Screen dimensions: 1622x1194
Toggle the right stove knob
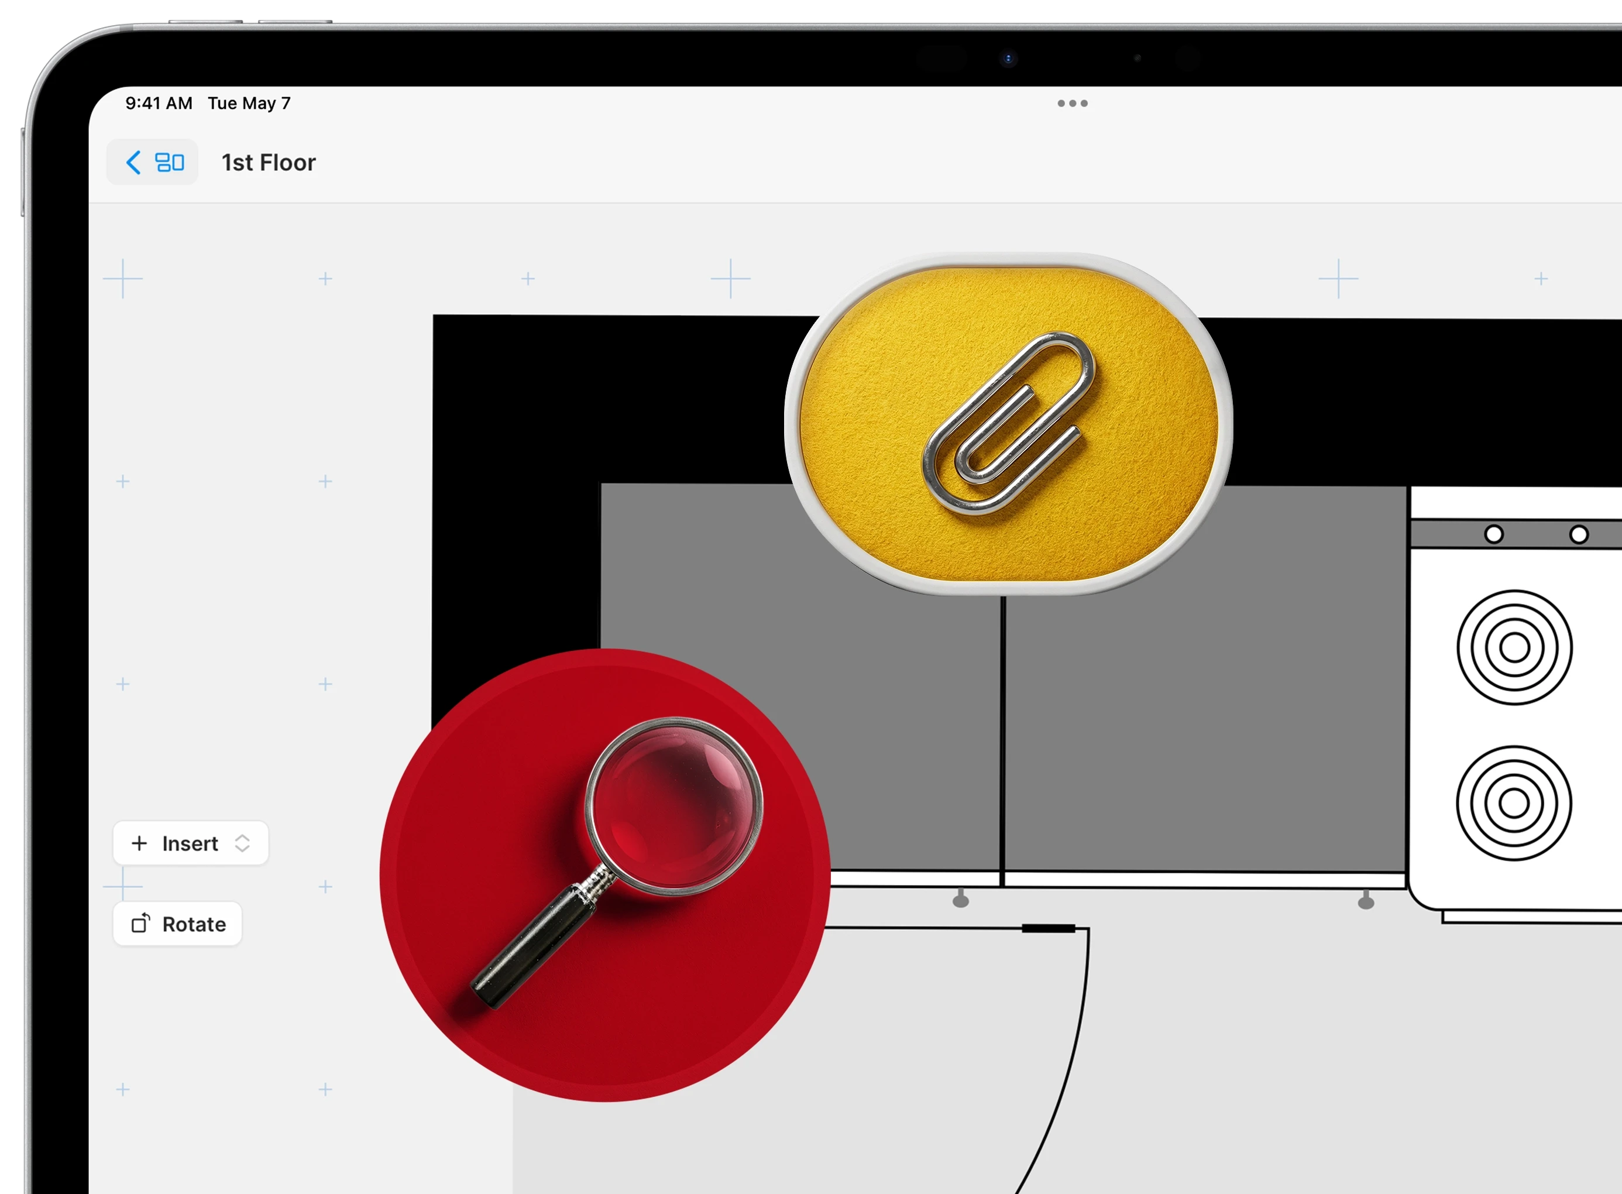pos(1579,534)
